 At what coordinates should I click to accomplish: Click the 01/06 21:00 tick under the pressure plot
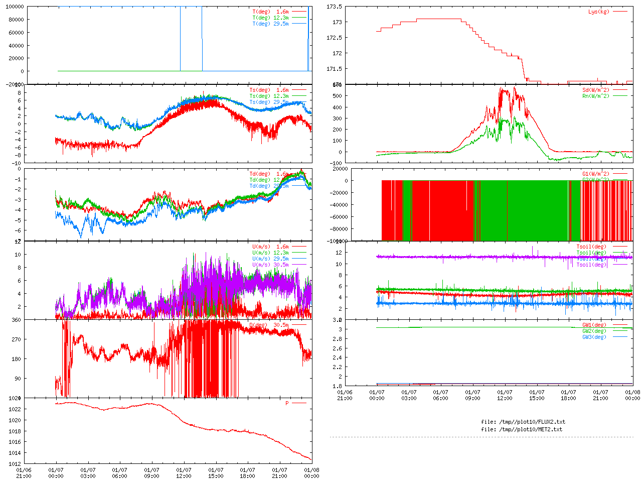point(24,473)
